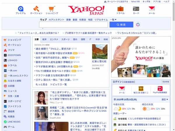Open the 港区 location dropdown
This screenshot has width=175, height=131.
[x=165, y=100]
